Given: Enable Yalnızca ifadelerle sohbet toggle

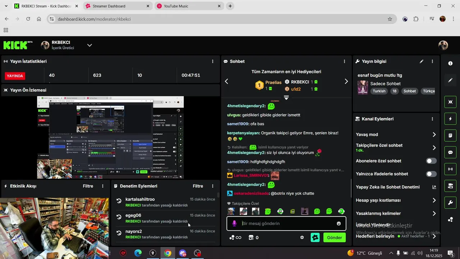Looking at the screenshot, I should click(431, 174).
